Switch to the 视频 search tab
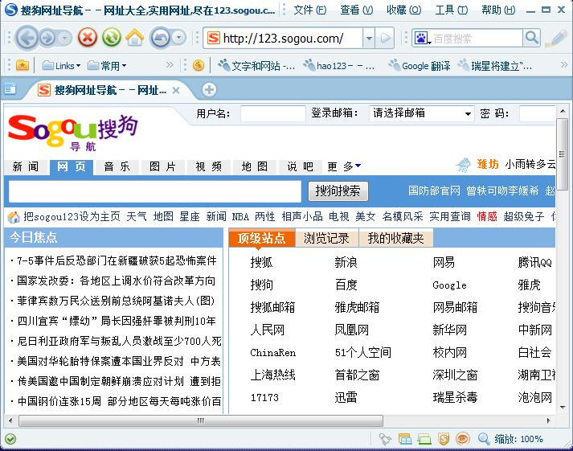This screenshot has width=573, height=451. coord(209,167)
